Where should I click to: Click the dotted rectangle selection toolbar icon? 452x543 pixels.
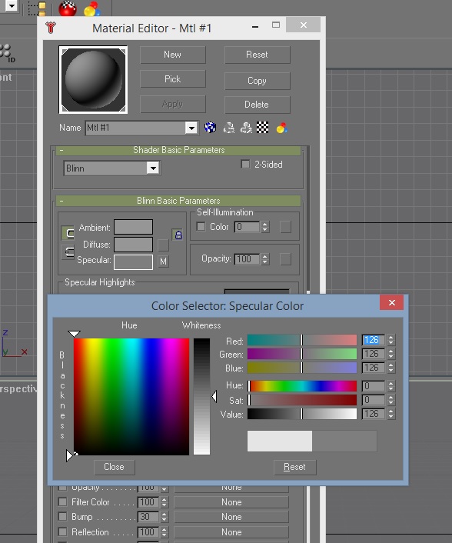[x=37, y=9]
